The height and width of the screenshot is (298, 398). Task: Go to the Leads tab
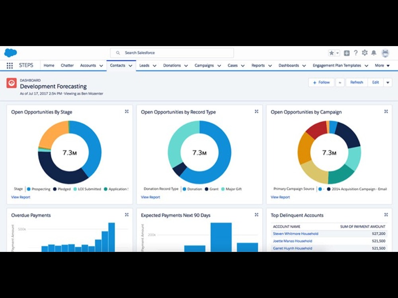click(144, 66)
